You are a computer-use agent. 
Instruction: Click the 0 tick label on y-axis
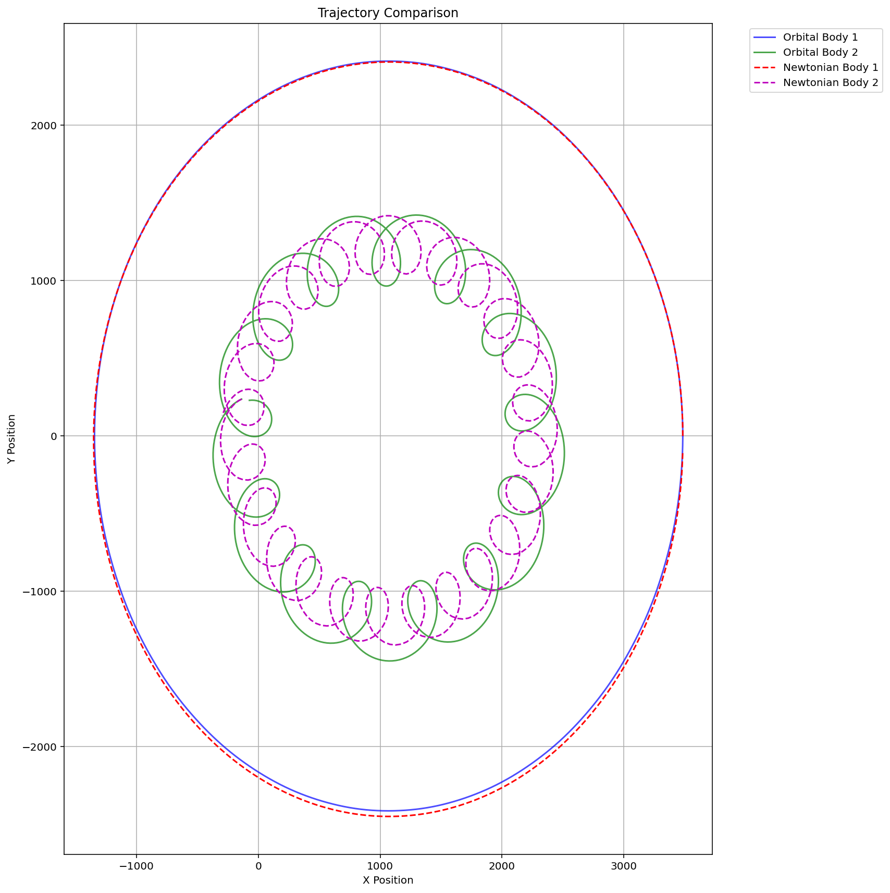pyautogui.click(x=54, y=436)
